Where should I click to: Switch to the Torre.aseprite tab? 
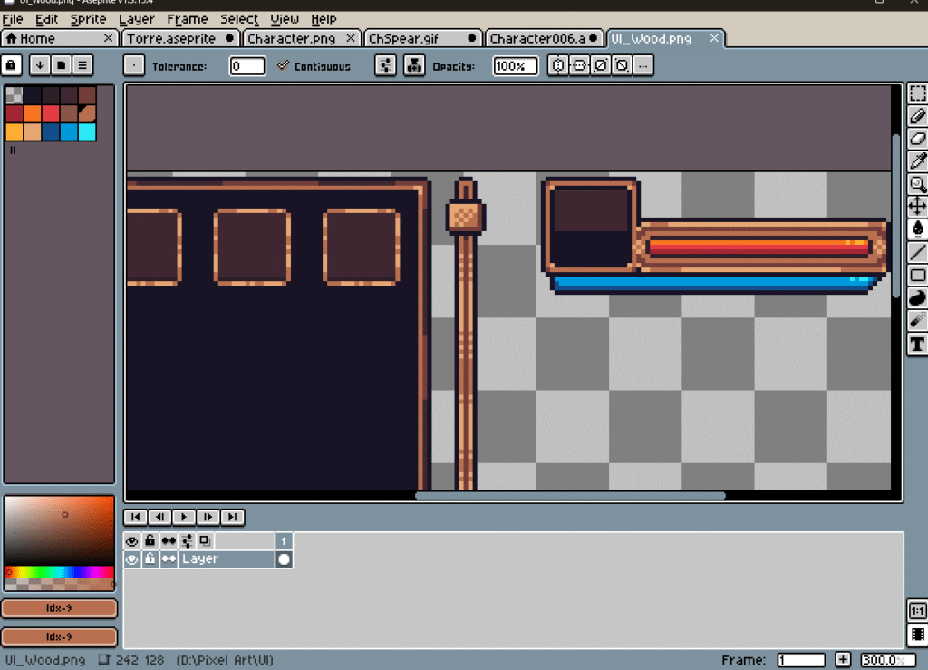pos(172,38)
